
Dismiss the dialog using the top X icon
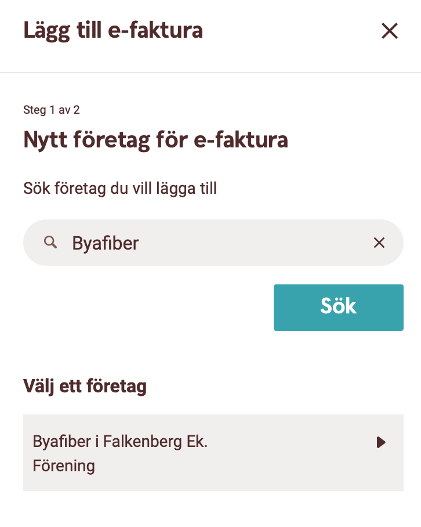[390, 31]
